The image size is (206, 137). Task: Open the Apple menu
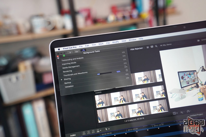tap(59, 49)
